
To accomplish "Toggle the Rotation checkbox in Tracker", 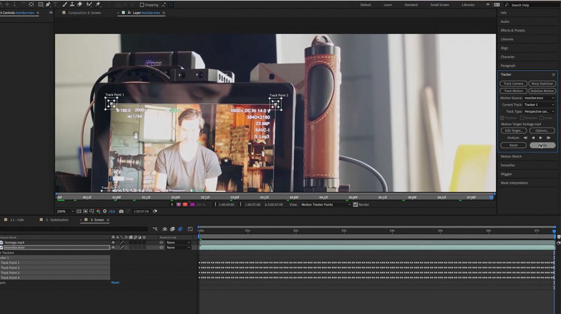I will (522, 118).
